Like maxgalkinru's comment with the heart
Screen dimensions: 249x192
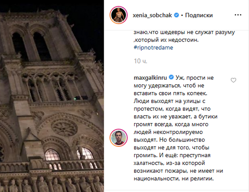[233, 80]
